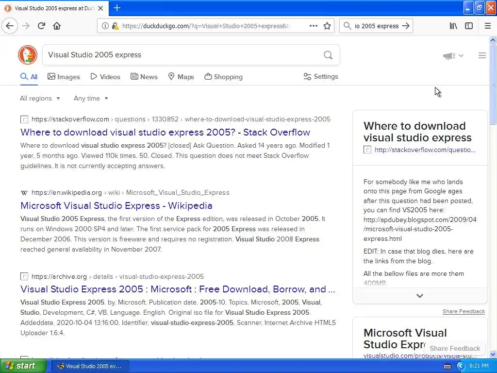Screen dimensions: 497x373
Task: Select the All search tab
Action: (29, 77)
